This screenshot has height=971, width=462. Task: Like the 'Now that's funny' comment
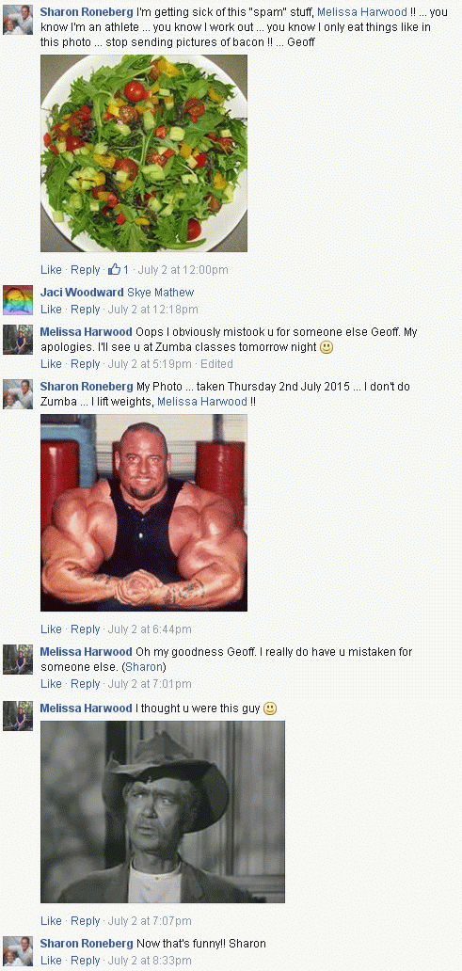pyautogui.click(x=51, y=960)
